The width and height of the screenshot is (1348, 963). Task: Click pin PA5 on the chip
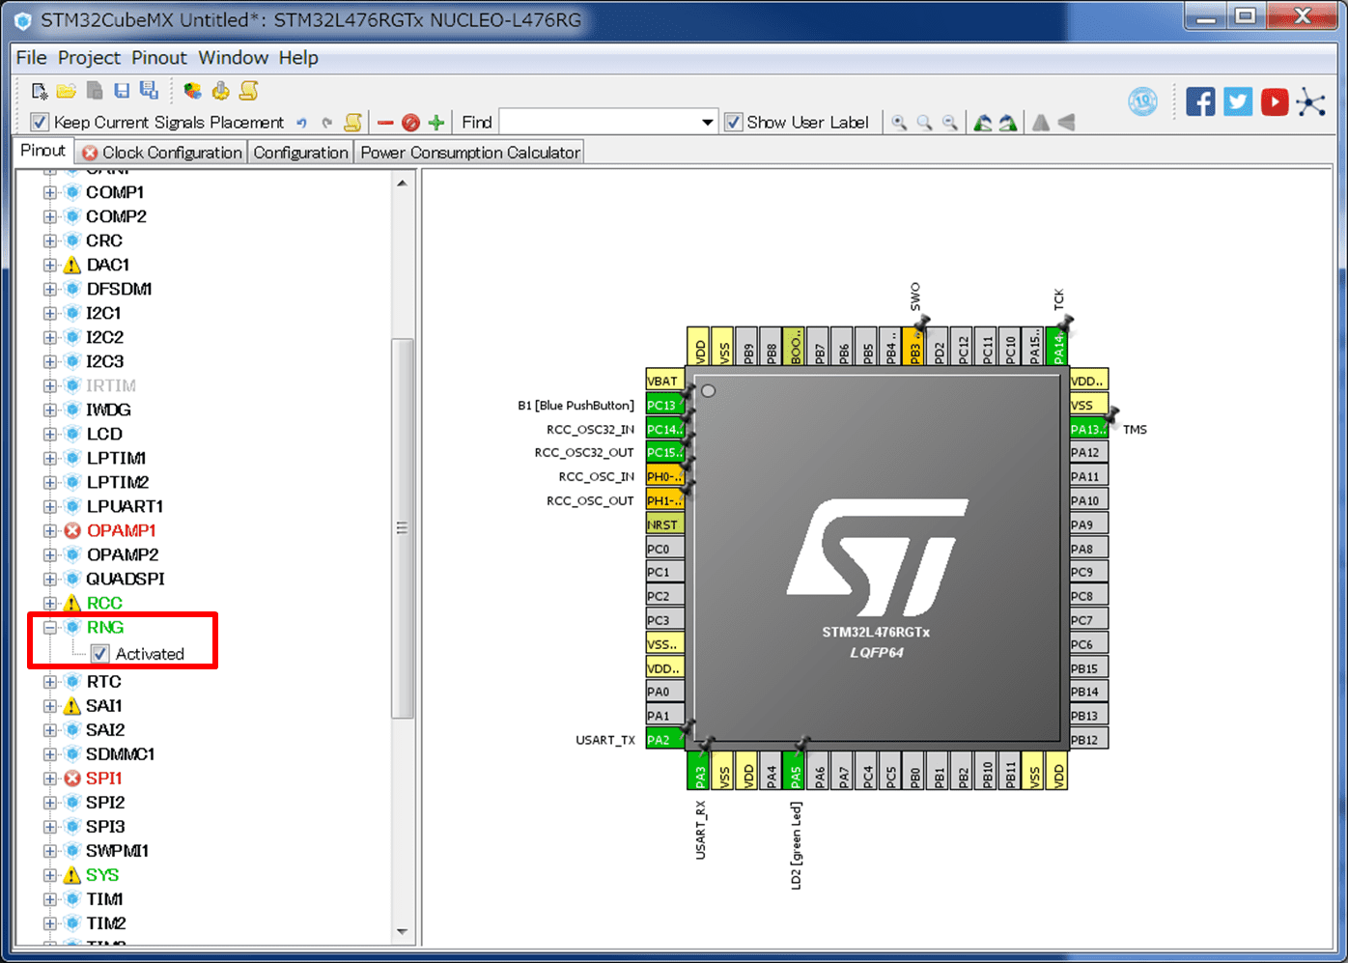pos(796,772)
